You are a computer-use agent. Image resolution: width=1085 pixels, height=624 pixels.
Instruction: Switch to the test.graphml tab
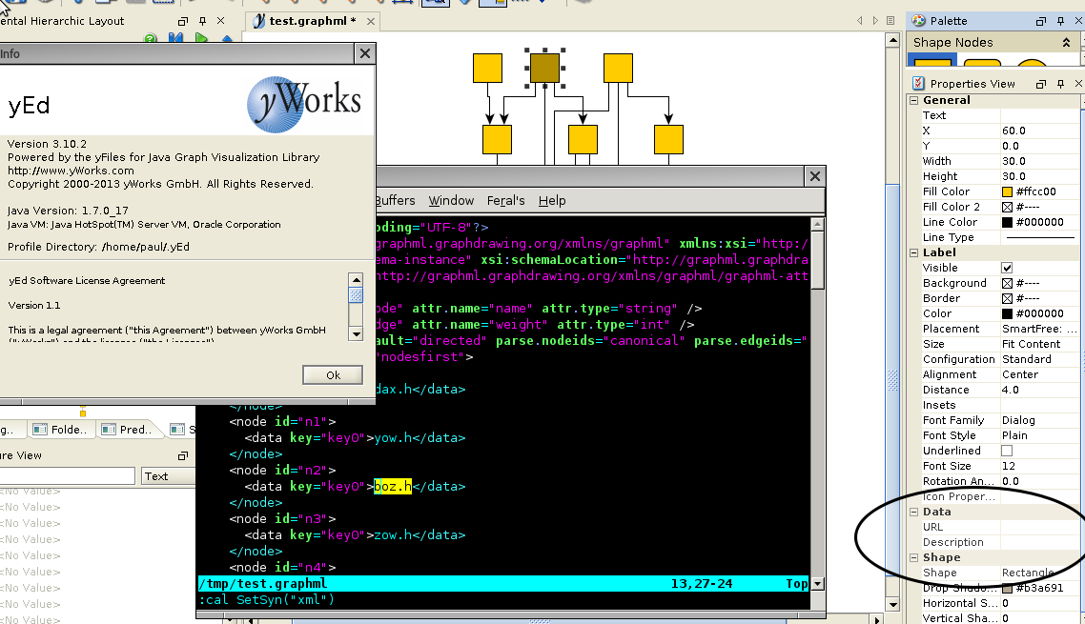pos(312,21)
